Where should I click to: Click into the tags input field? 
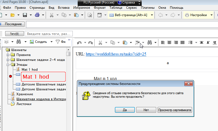pyautogui.click(x=49, y=34)
